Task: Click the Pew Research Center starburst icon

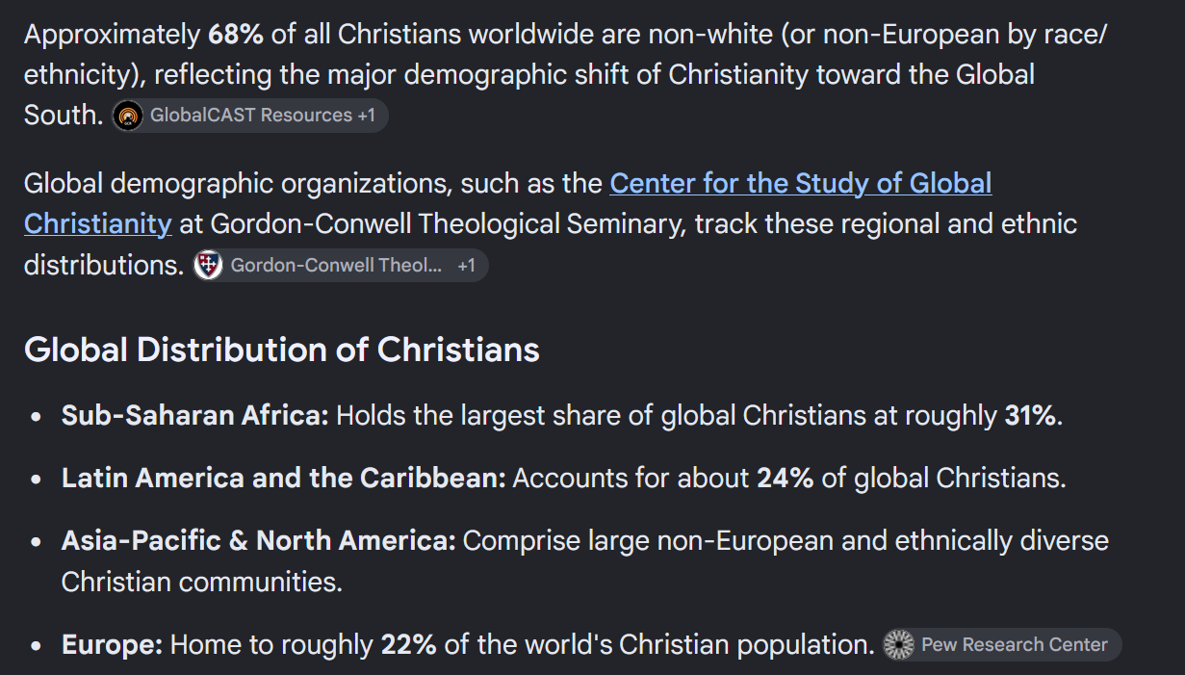Action: point(898,645)
